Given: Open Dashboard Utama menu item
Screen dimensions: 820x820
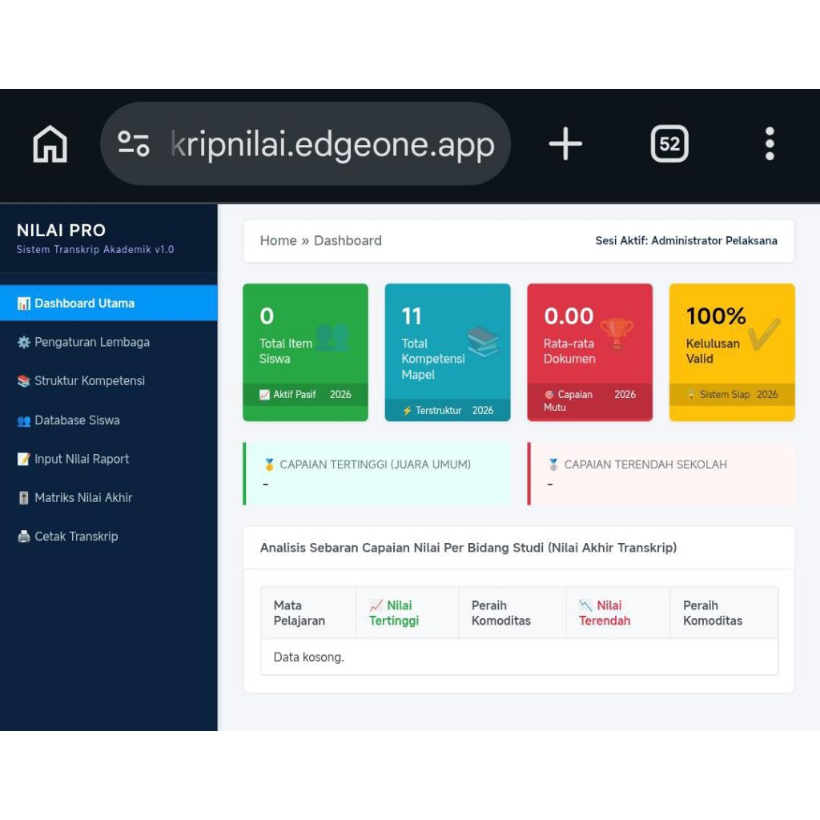Looking at the screenshot, I should tap(109, 303).
